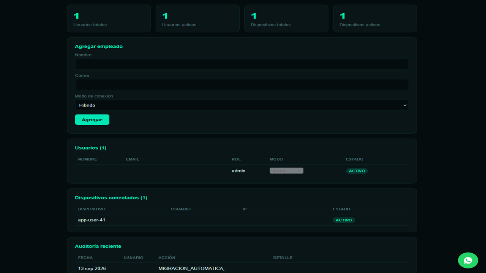Select the MIGRACION_AUTOMATICA_ action entry
This screenshot has height=273, width=486.
[191, 268]
